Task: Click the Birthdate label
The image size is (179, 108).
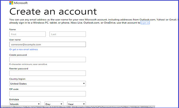Action: (x=14, y=99)
